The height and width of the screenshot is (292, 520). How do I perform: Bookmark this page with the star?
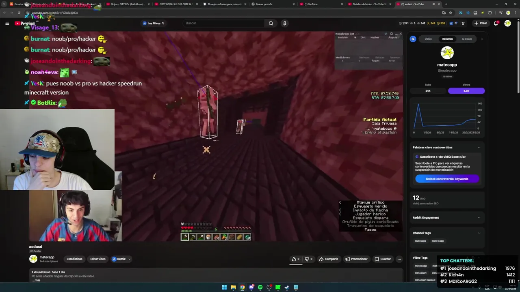click(451, 13)
